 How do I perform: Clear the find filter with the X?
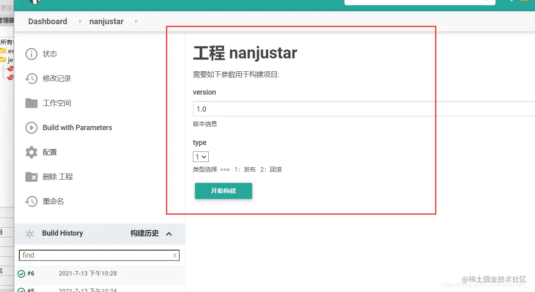click(174, 255)
